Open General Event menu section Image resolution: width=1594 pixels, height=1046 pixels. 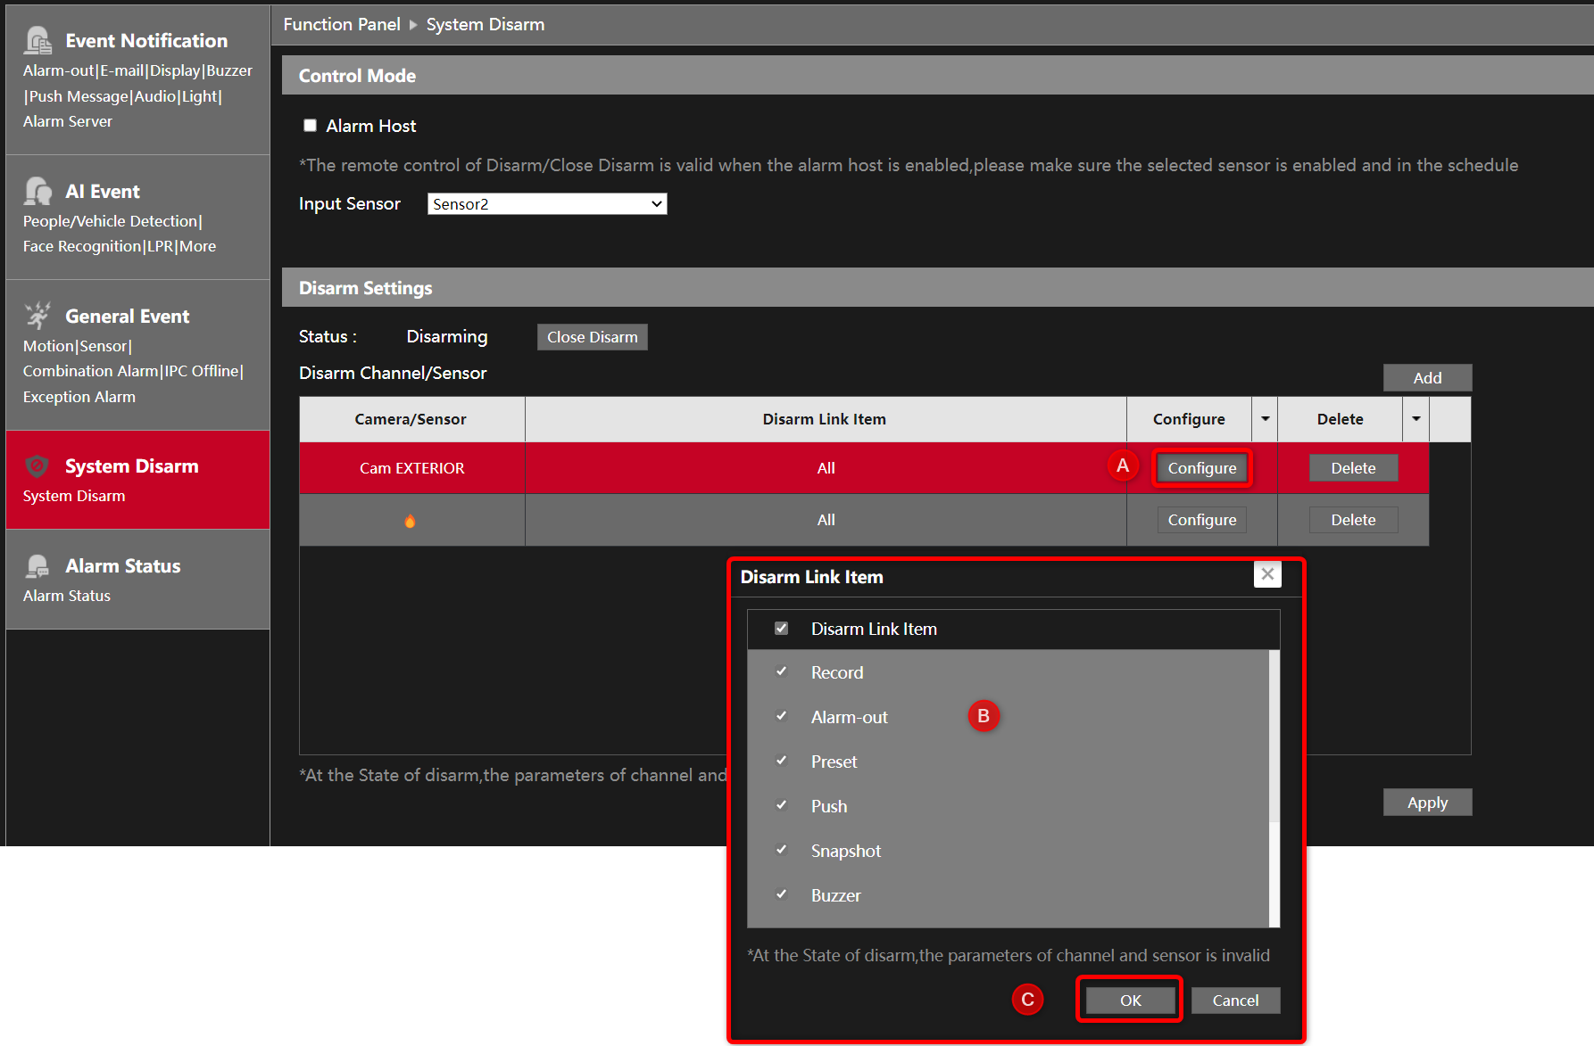tap(137, 355)
